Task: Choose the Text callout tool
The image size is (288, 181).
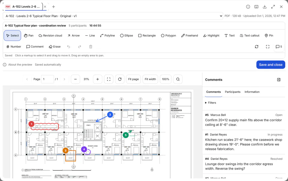Action: coord(250,35)
